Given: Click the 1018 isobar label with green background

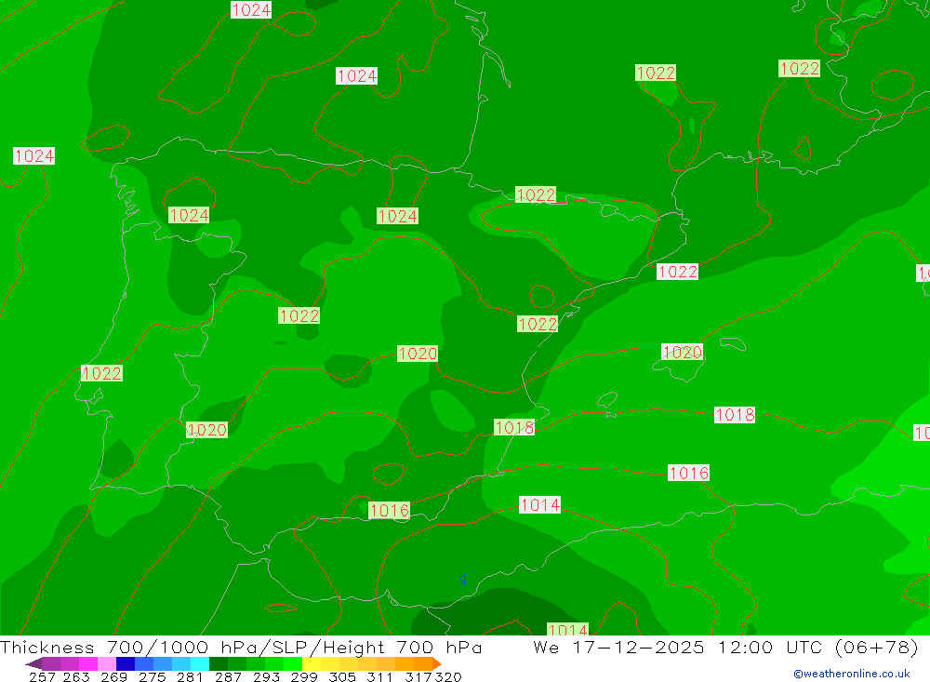Looking at the screenshot, I should (514, 427).
